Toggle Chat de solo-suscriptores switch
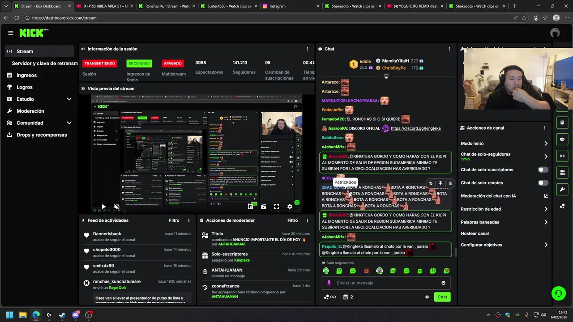The width and height of the screenshot is (573, 322). click(543, 170)
